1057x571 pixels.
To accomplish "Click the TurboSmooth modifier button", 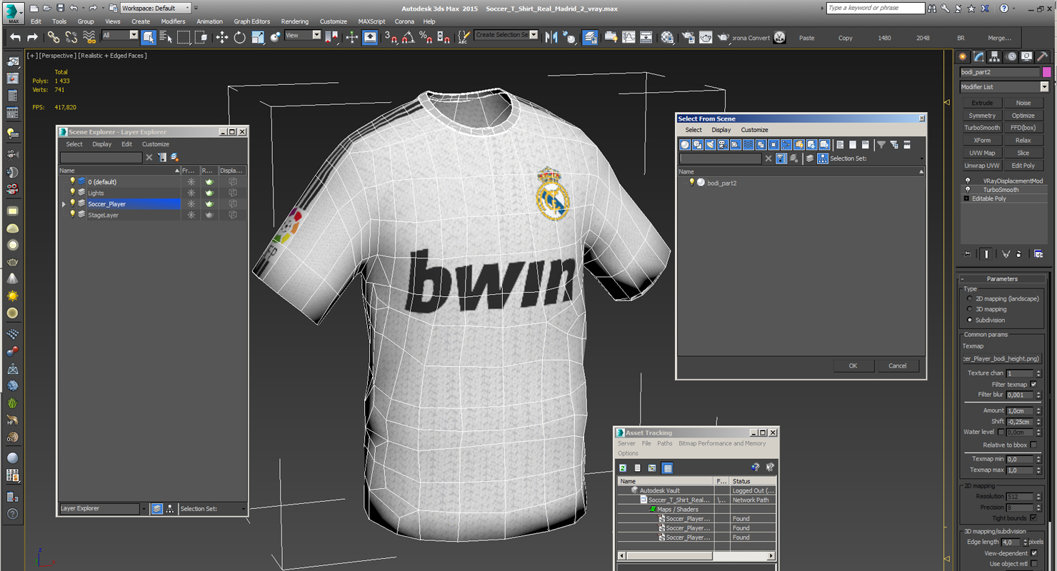I will coord(982,128).
